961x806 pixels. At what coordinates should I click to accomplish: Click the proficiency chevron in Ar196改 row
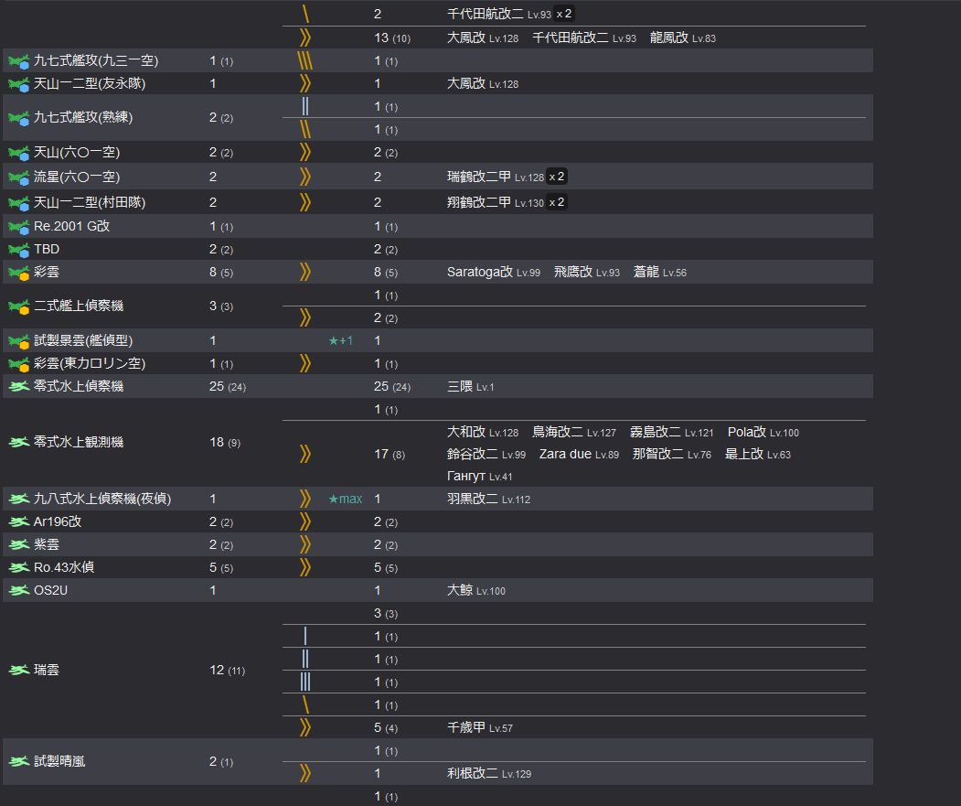pos(305,522)
